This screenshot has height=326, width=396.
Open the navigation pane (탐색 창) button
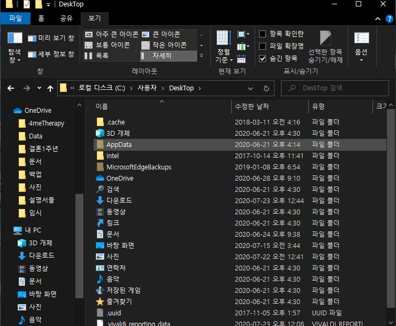click(x=14, y=48)
